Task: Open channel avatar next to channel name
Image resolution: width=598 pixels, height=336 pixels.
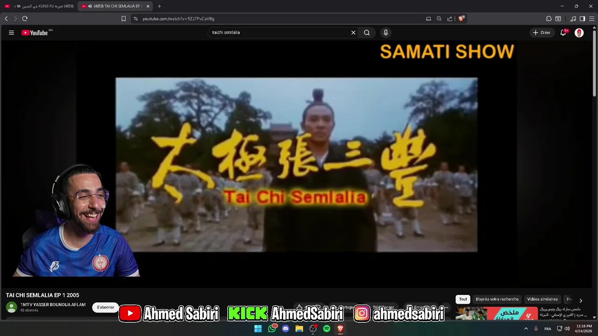Action: tap(11, 307)
